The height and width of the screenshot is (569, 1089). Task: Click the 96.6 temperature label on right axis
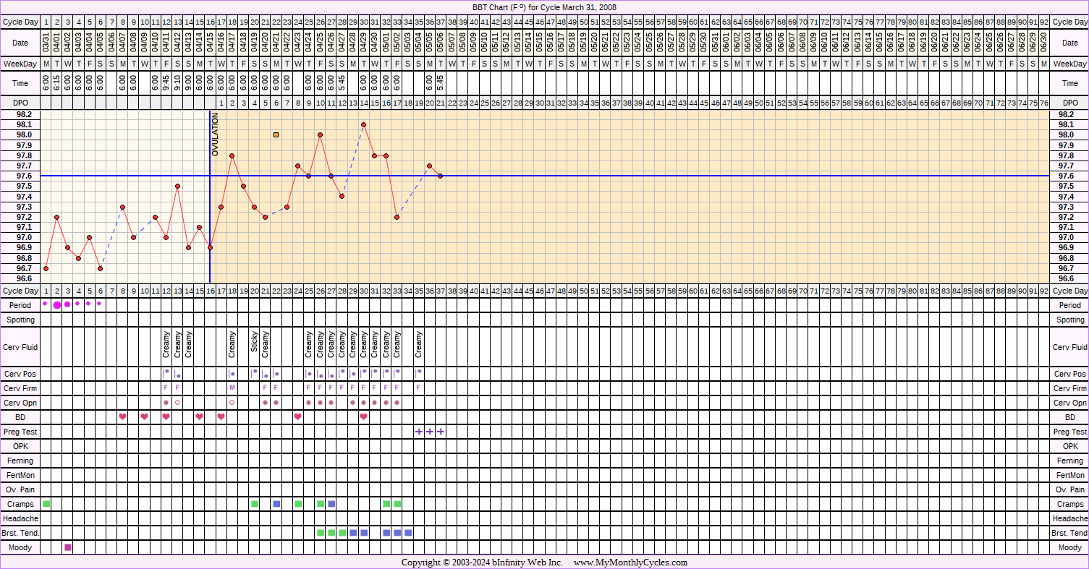[1065, 278]
